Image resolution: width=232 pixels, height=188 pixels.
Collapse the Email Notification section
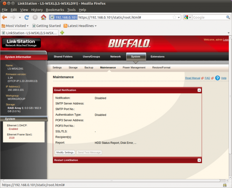pos(199,90)
